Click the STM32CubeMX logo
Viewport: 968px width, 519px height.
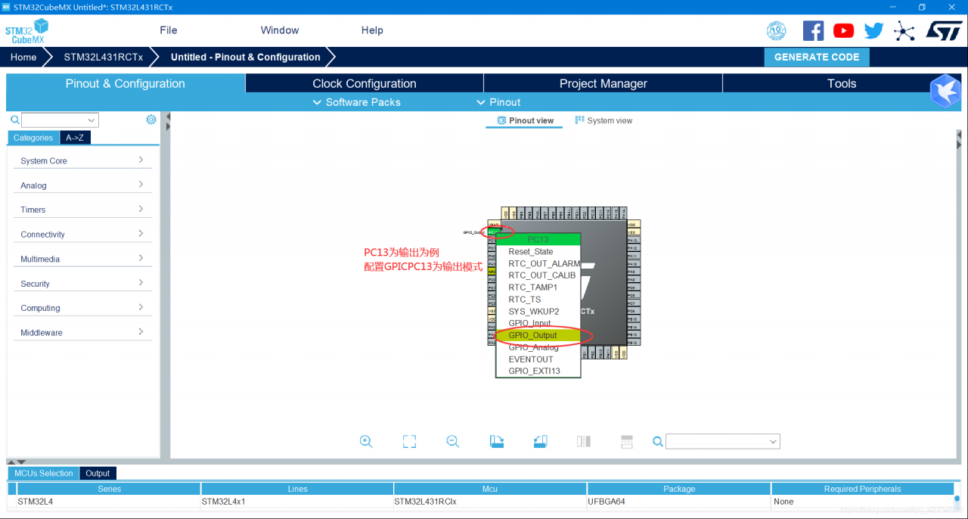(26, 32)
